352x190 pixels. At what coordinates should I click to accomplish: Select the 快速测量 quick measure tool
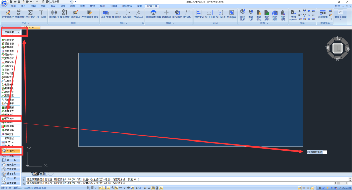click(117, 13)
